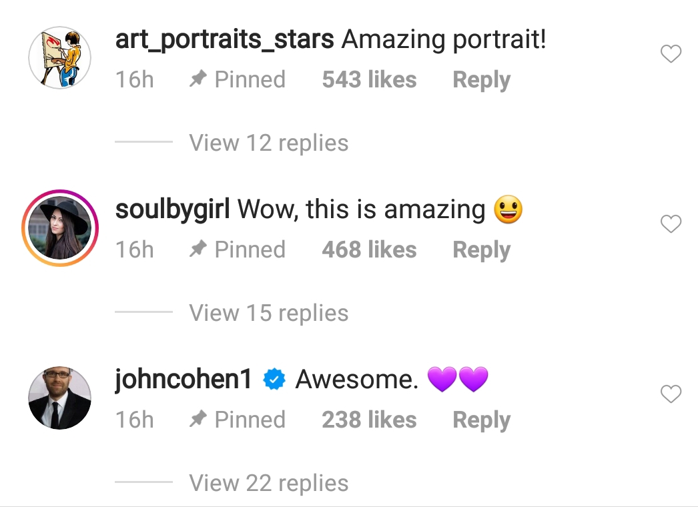Click the pin icon next to art_portraits_stars' timestamp

pos(197,79)
